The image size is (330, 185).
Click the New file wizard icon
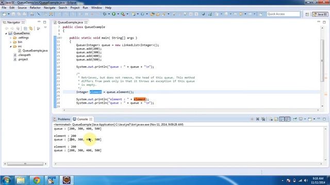coord(4,14)
